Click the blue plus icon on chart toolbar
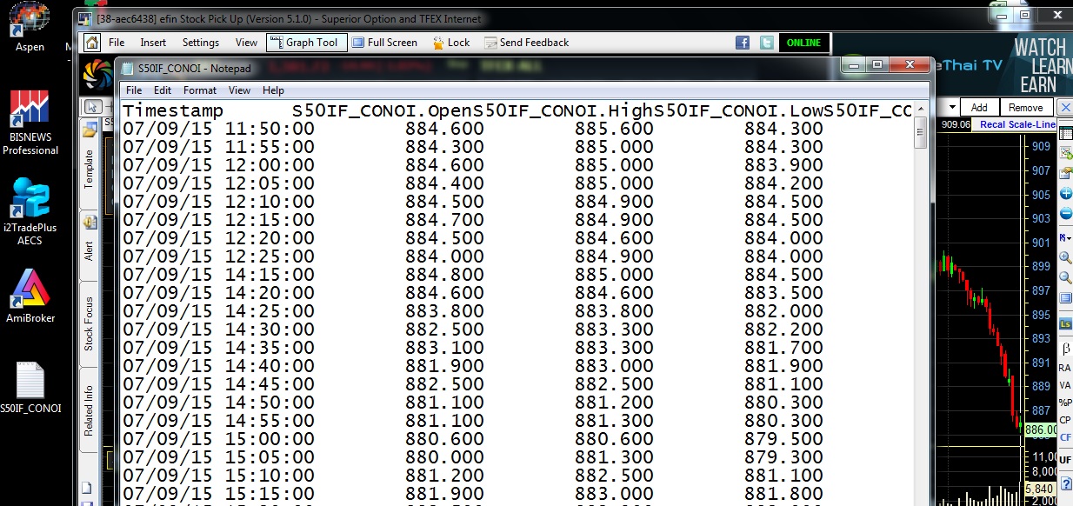1073x506 pixels. point(1065,193)
